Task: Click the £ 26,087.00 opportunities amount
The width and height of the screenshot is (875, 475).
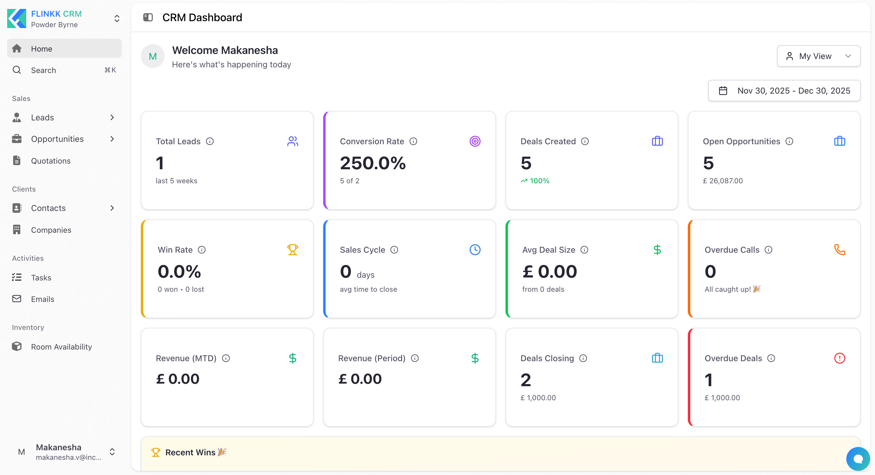Action: tap(723, 181)
